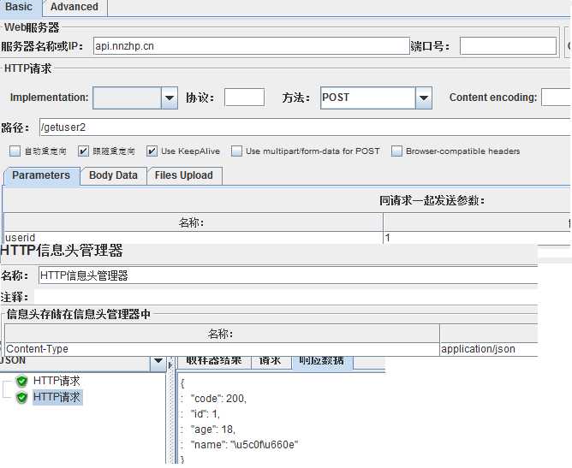Toggle the follow redirects checkbox
This screenshot has height=468, width=572.
pos(83,151)
